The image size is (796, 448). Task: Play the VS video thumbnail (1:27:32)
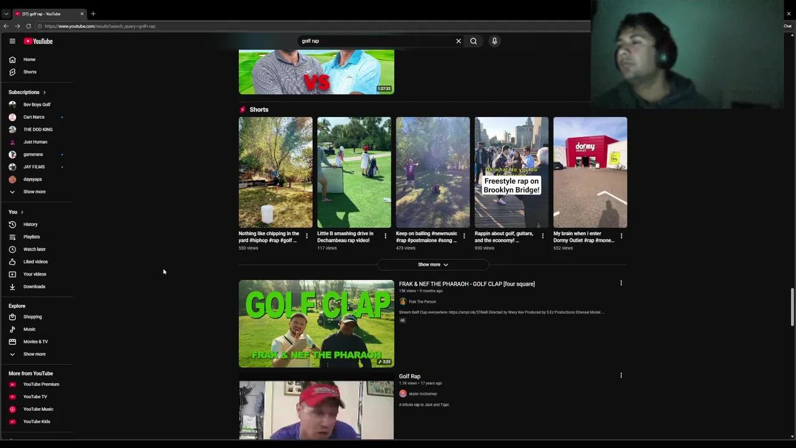click(317, 72)
